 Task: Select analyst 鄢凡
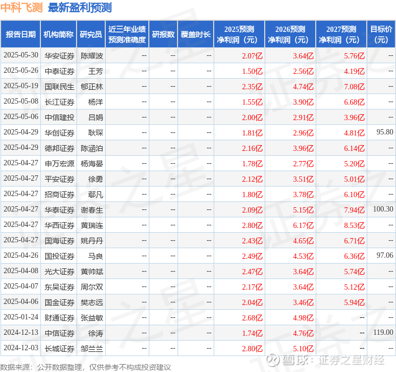tap(96, 195)
